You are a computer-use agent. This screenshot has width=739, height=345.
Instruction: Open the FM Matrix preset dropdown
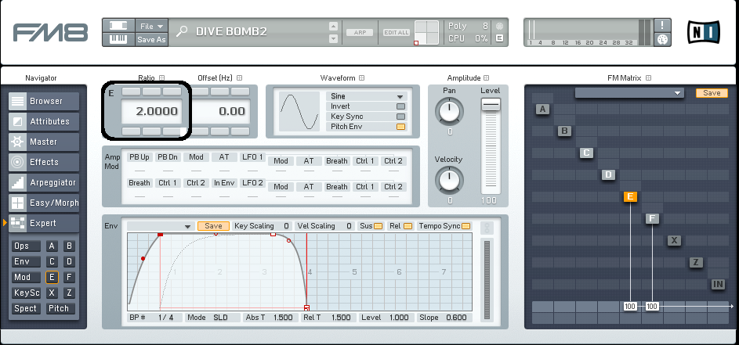629,93
